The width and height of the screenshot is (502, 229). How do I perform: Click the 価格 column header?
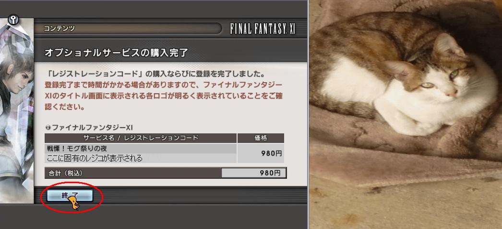261,138
